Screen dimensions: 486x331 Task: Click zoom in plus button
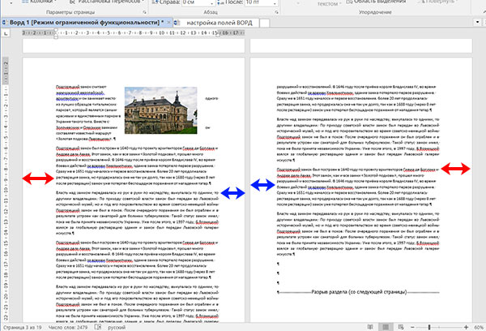click(x=466, y=327)
